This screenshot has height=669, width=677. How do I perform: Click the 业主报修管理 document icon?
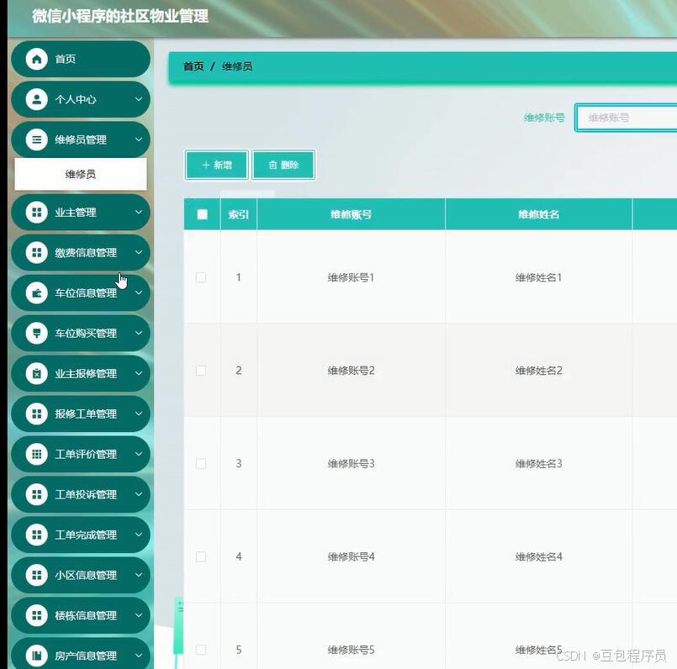[x=35, y=373]
